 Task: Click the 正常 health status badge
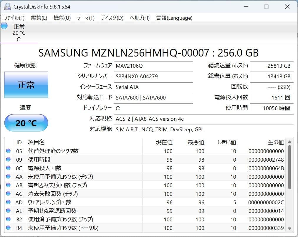pyautogui.click(x=26, y=85)
